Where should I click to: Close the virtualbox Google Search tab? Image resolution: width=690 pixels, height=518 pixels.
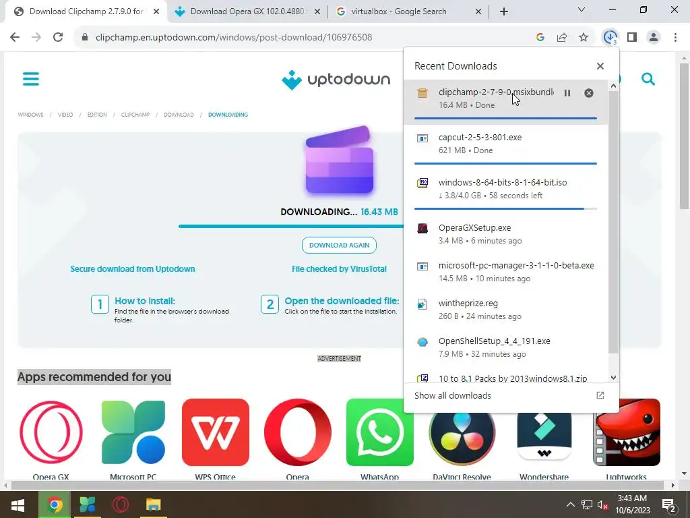[x=478, y=11]
